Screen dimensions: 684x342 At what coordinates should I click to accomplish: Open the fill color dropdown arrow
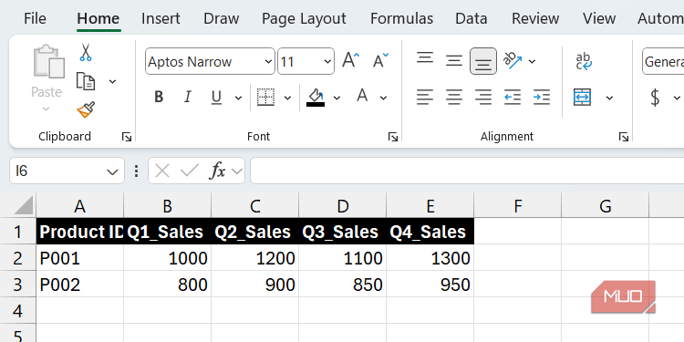337,98
